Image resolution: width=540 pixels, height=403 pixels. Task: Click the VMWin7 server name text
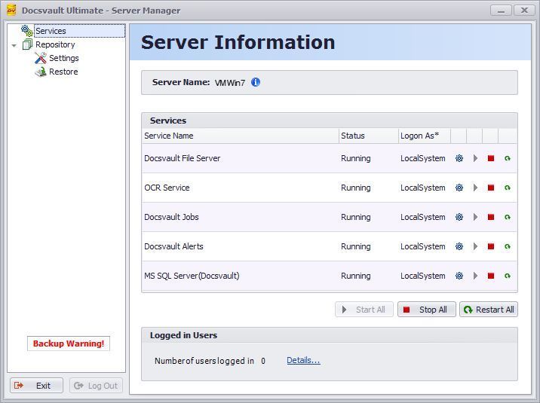tap(230, 83)
